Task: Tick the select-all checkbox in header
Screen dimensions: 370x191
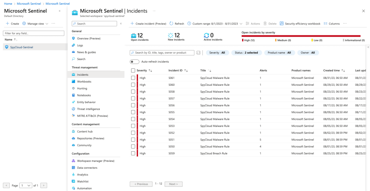Action: point(133,71)
